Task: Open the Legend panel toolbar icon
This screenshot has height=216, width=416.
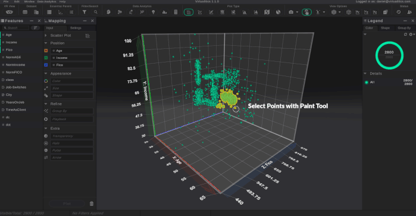Action: pos(71,12)
